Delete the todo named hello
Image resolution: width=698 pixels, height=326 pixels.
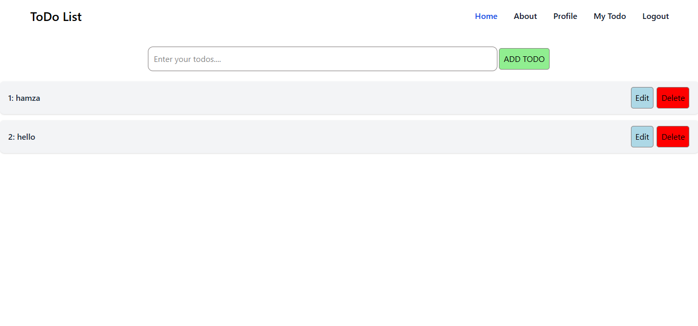672,137
